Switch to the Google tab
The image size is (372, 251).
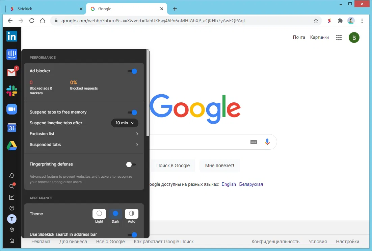coord(127,9)
